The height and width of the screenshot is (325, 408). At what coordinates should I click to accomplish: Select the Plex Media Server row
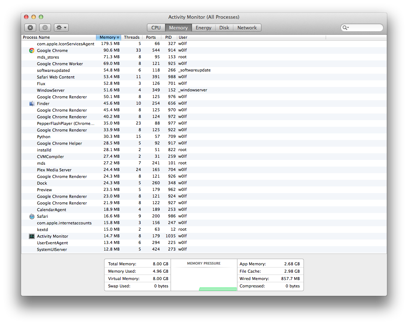click(204, 170)
